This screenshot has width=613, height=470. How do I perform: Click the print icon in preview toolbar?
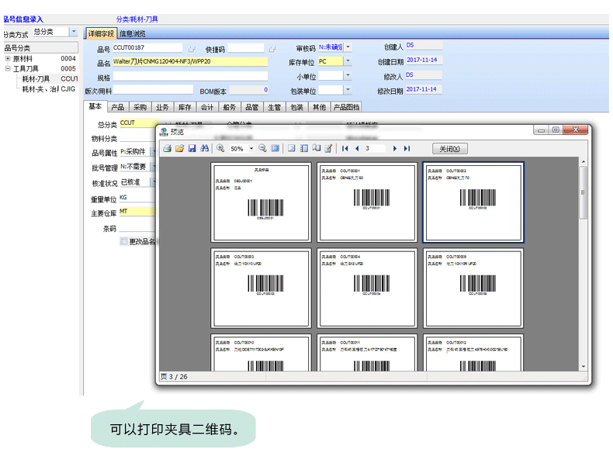click(167, 148)
